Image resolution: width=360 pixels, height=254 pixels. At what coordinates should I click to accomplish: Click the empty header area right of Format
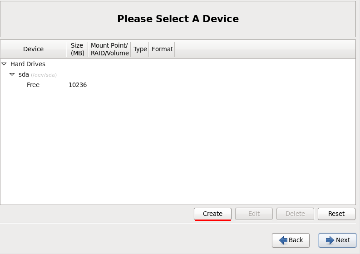point(264,49)
